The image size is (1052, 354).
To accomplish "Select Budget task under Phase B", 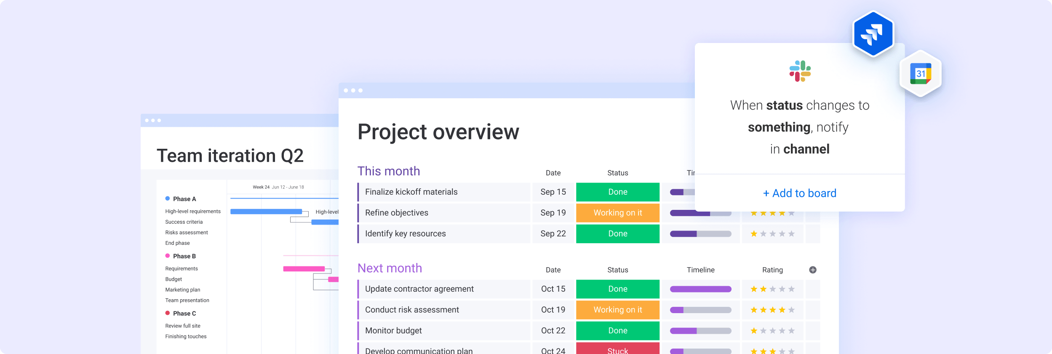I will tap(174, 279).
